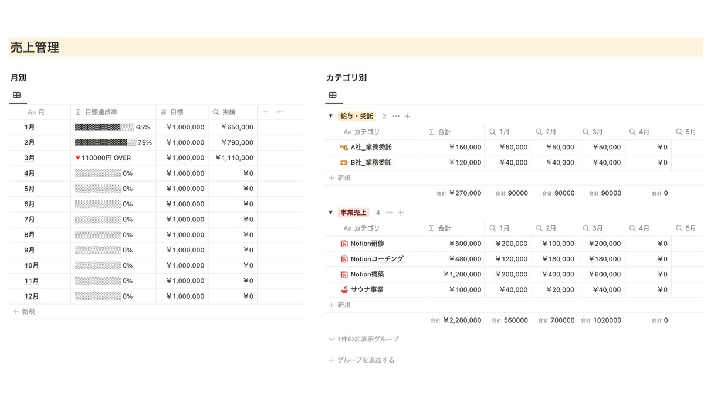Open the サウナ事業 row title
The image size is (704, 393).
(367, 289)
